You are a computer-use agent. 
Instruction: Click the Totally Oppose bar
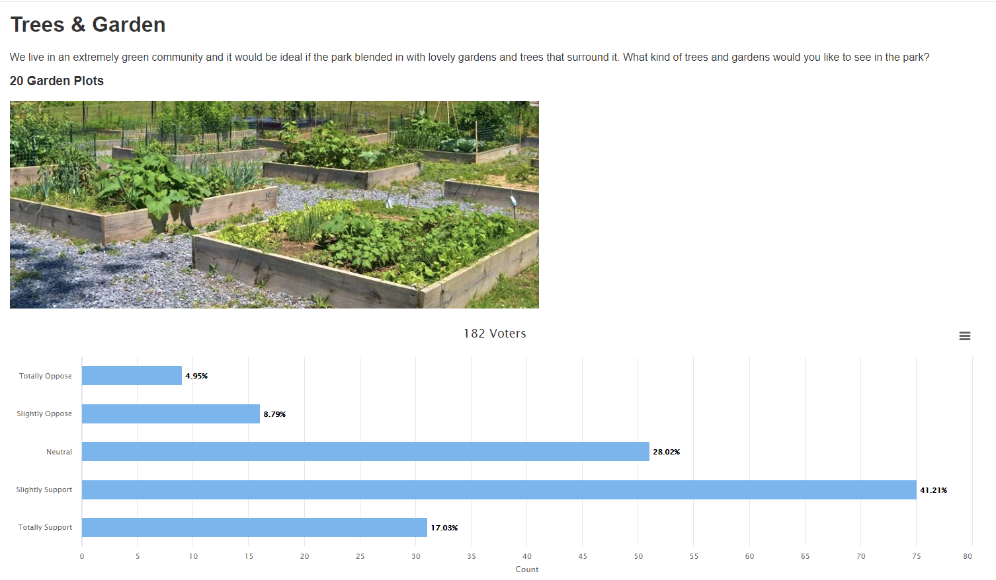(132, 376)
